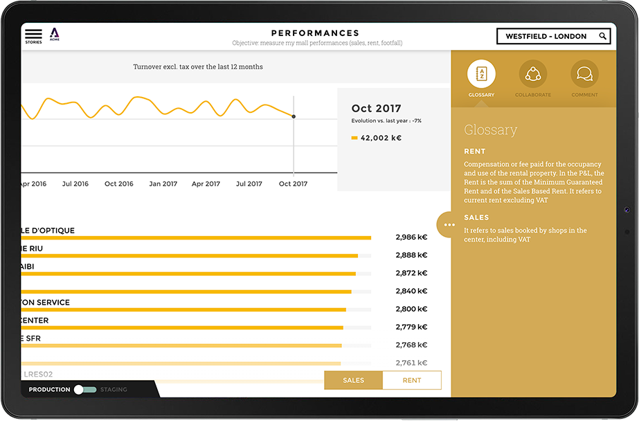Click the 2,840 k€ value
The image size is (639, 421).
tap(411, 291)
